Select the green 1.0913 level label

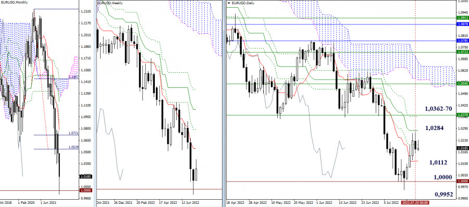(463, 18)
